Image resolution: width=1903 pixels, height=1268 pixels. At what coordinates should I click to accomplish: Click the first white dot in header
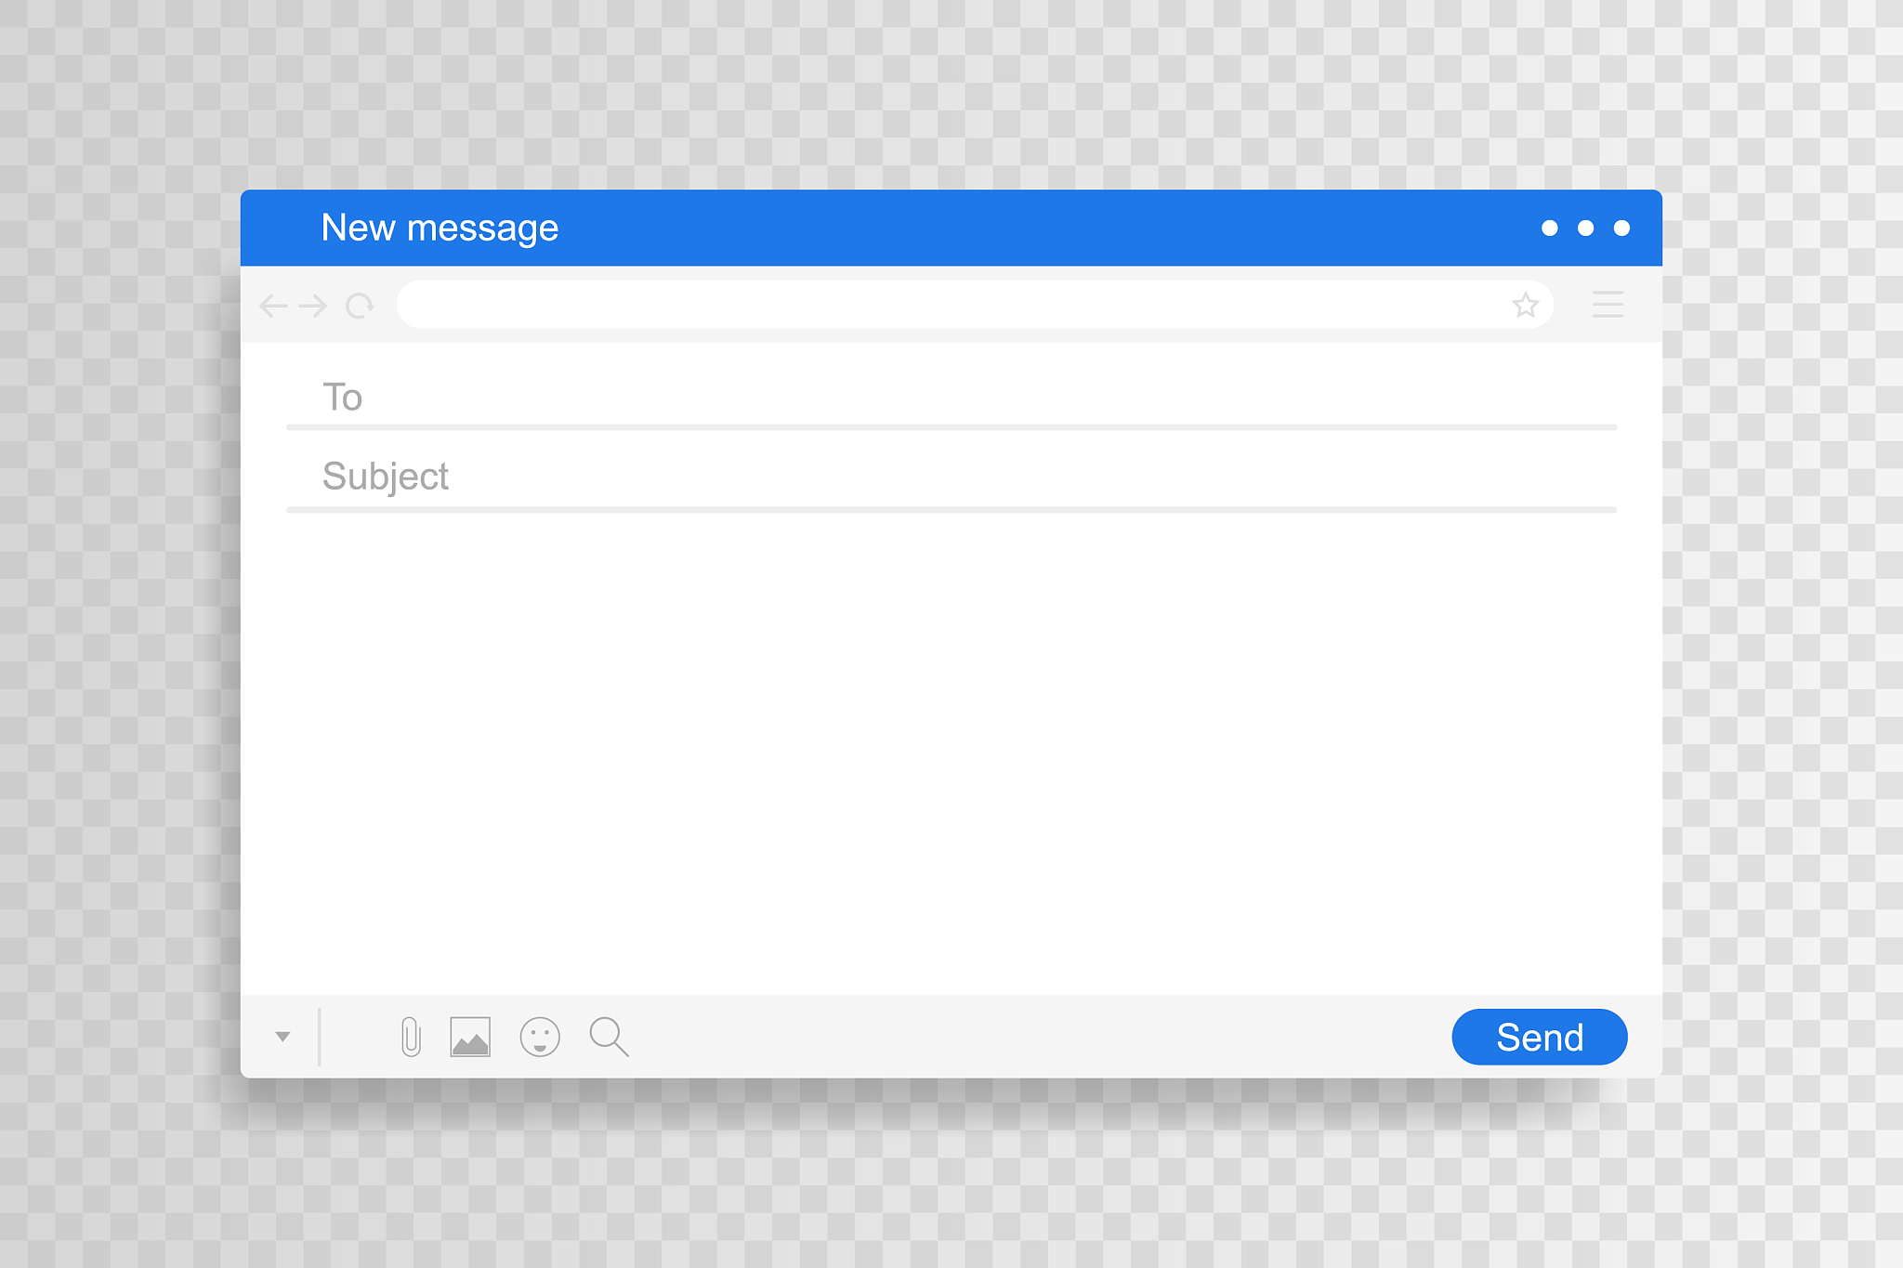[1549, 229]
